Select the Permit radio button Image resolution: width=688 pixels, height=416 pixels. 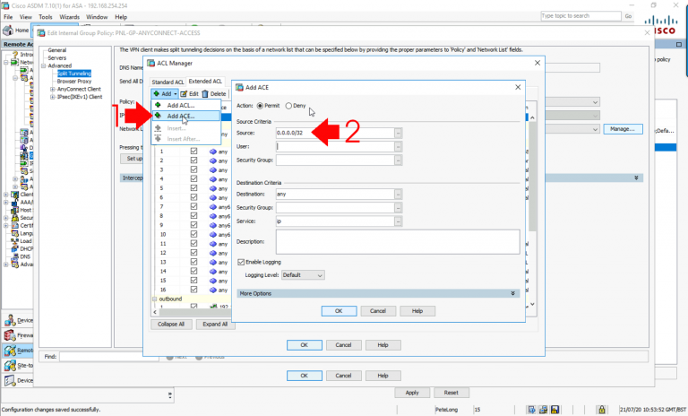click(260, 106)
